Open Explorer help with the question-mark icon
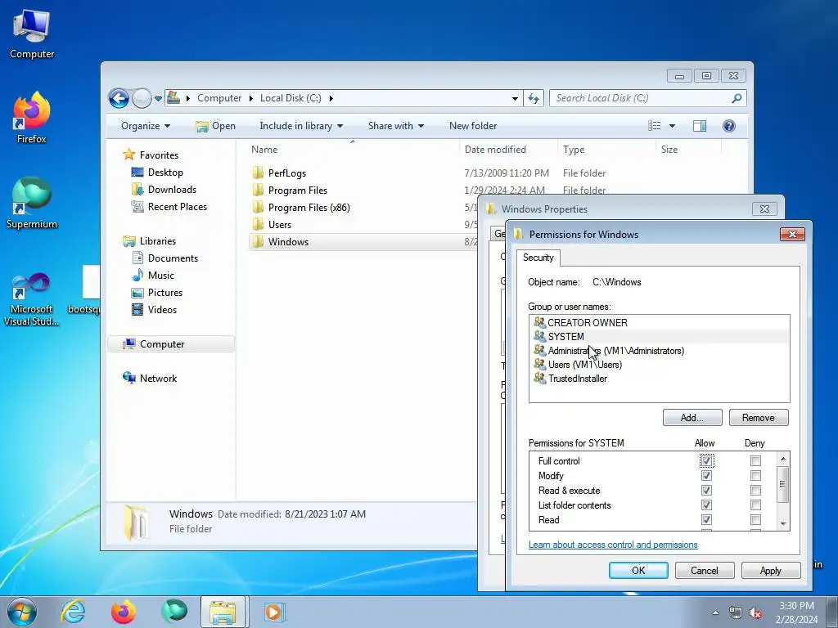Screen dimensions: 838x628 (728, 126)
